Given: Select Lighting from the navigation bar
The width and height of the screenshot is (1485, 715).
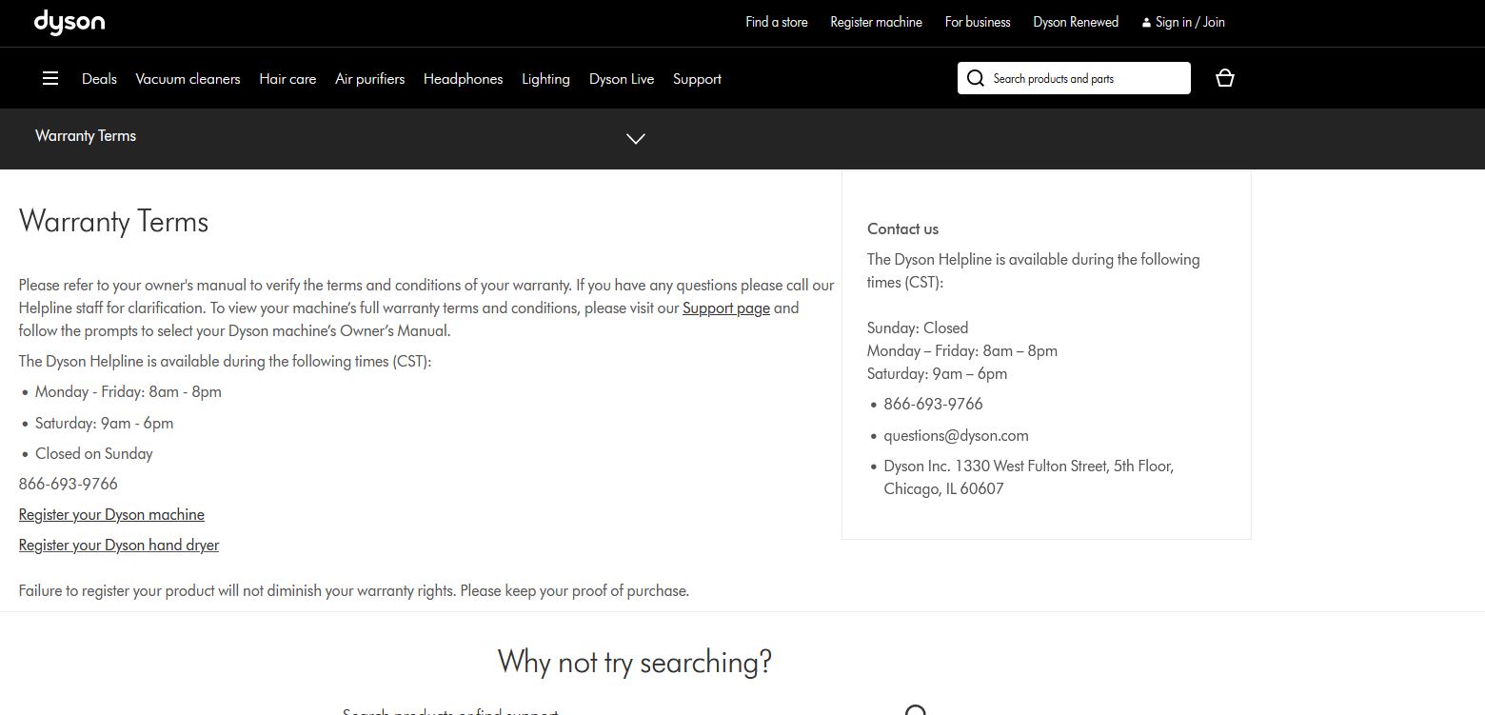Looking at the screenshot, I should pyautogui.click(x=545, y=79).
